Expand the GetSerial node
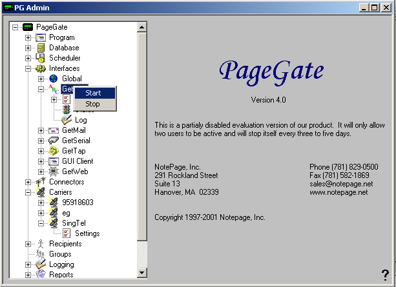The height and width of the screenshot is (287, 396). tap(41, 141)
